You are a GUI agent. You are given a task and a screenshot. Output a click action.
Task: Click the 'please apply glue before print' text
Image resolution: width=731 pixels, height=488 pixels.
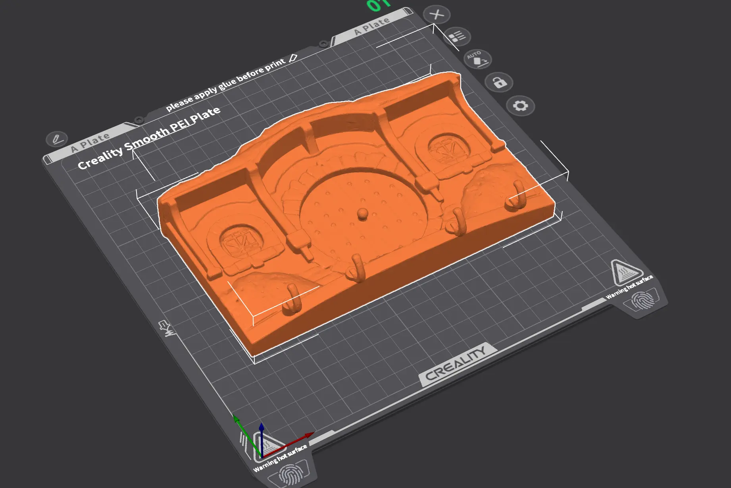225,85
